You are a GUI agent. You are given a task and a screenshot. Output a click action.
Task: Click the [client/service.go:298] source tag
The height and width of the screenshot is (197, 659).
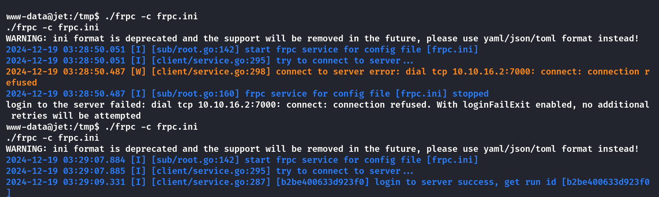click(x=211, y=71)
